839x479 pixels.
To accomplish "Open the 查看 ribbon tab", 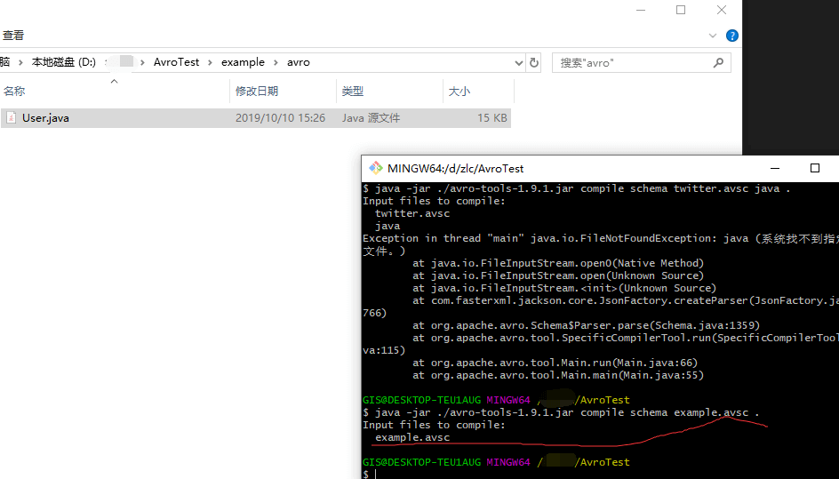I will [13, 36].
